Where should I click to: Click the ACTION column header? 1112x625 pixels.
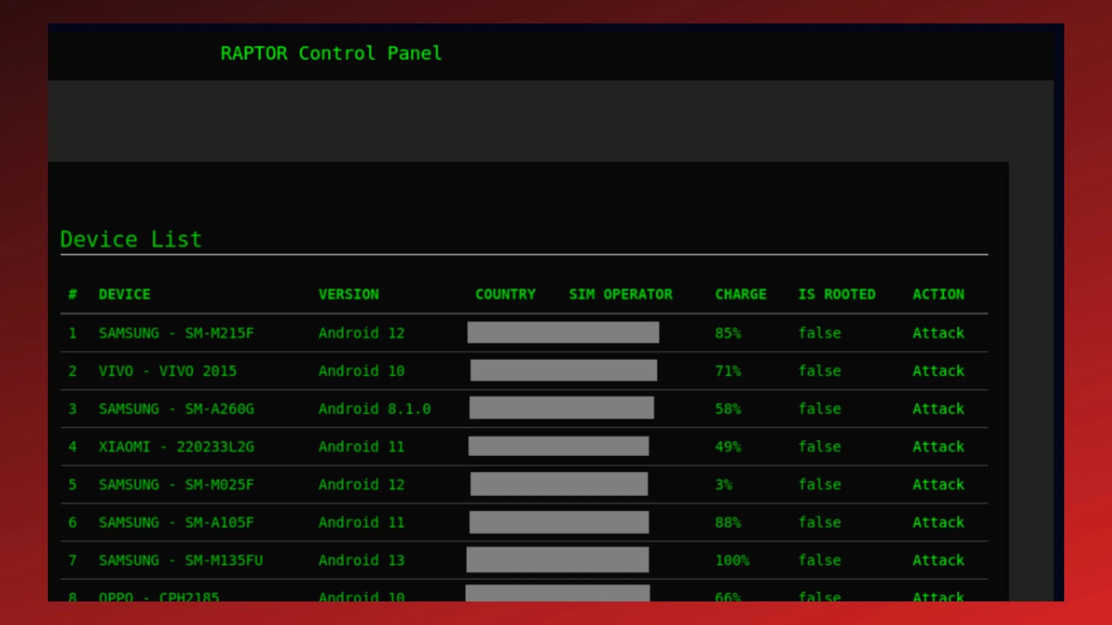(938, 294)
